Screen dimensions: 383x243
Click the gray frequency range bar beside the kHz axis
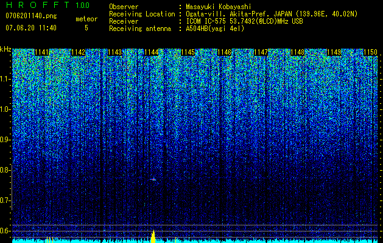[12, 188]
